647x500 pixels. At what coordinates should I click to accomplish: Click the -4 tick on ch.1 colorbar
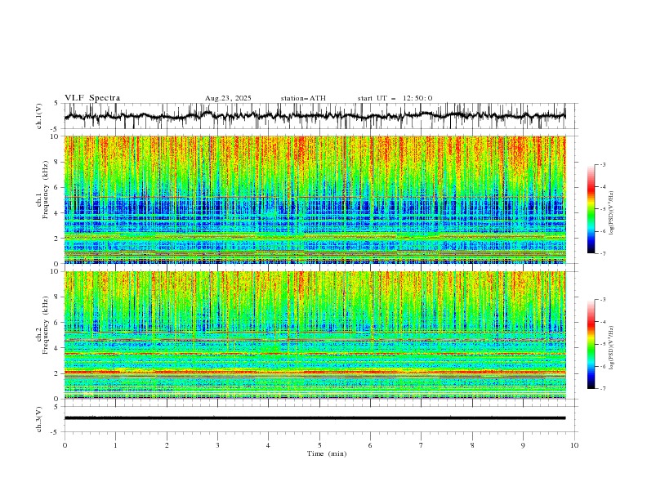click(x=603, y=187)
